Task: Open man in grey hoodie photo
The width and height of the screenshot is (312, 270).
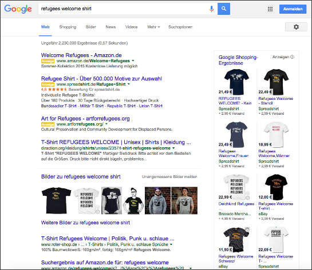Action: click(158, 200)
